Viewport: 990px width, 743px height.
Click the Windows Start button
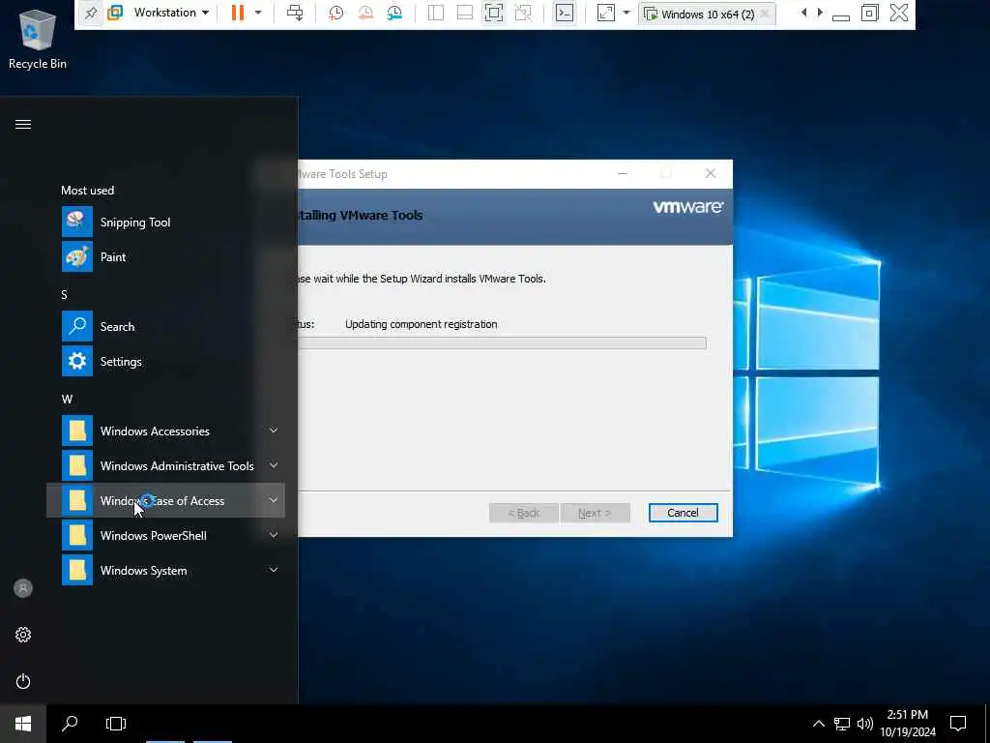tap(23, 724)
